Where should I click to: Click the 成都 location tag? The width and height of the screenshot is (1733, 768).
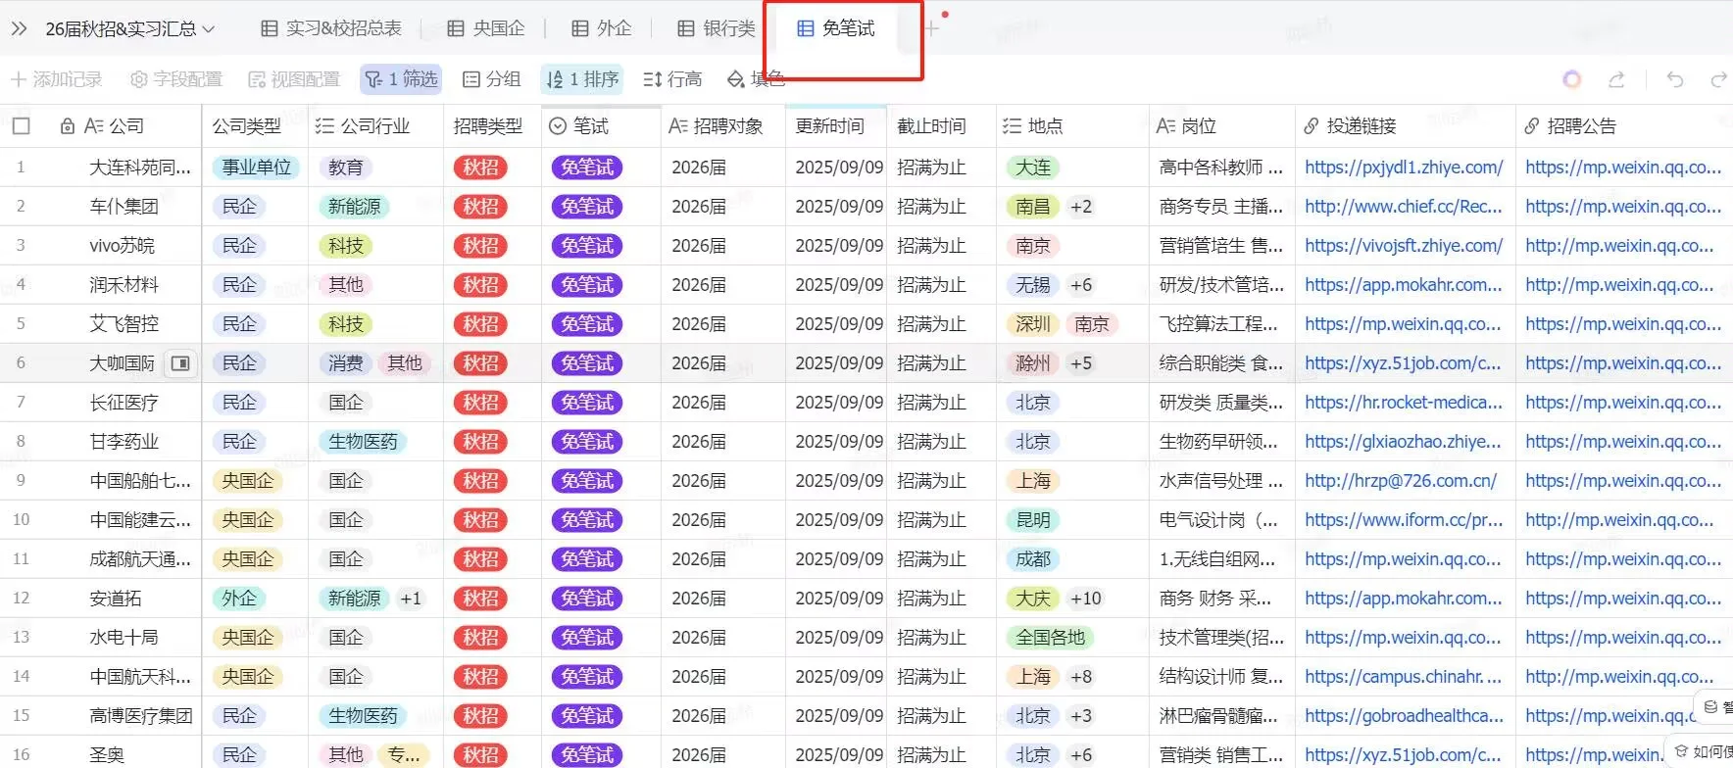click(x=1033, y=559)
